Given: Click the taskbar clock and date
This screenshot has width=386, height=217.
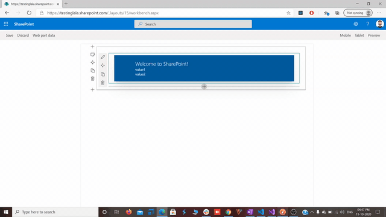Looking at the screenshot, I should tap(363, 212).
